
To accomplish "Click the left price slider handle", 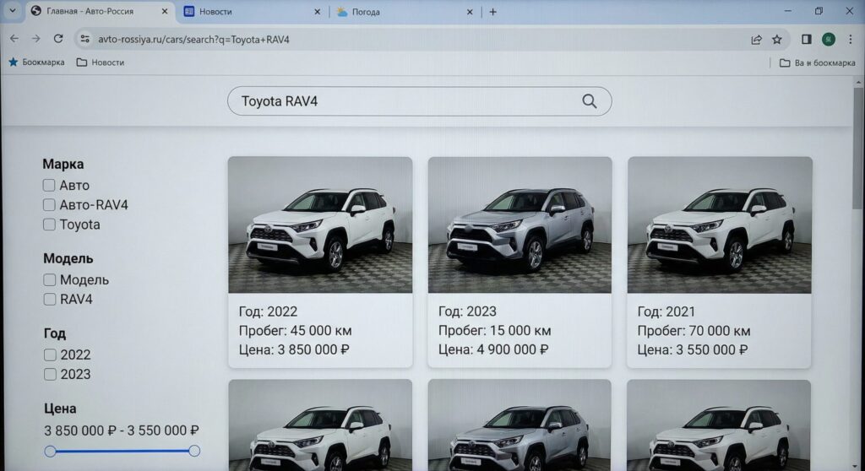I will pyautogui.click(x=50, y=451).
